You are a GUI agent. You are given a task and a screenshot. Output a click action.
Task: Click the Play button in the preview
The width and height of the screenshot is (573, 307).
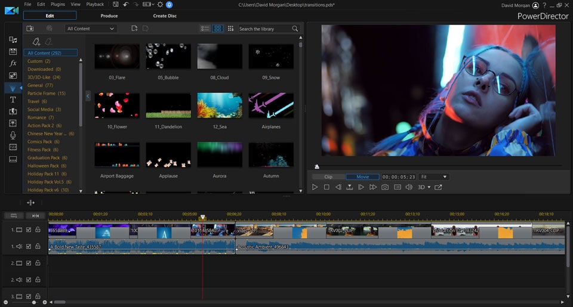(x=315, y=187)
